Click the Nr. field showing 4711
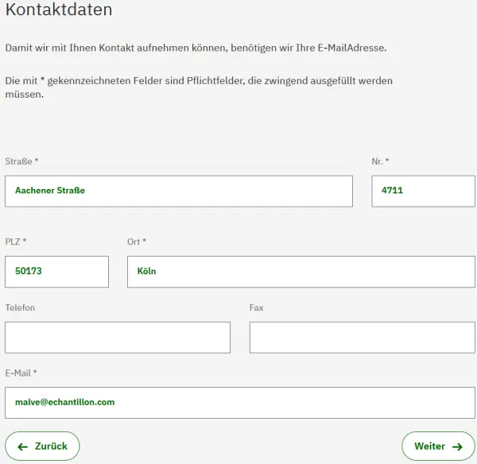Screen dimensions: 477x464 pos(423,191)
